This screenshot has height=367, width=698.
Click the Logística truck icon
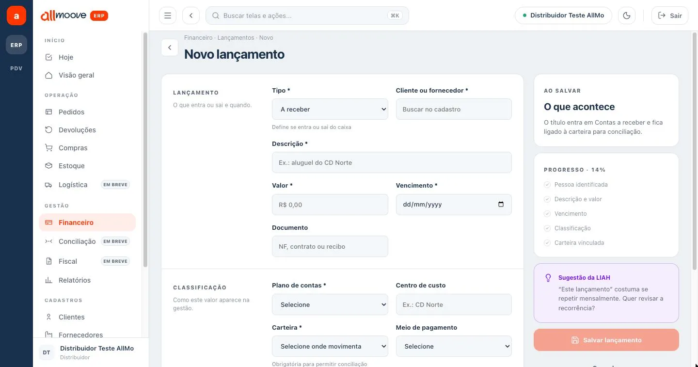point(48,185)
